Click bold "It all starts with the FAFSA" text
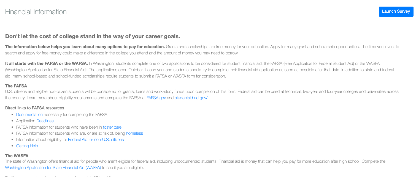Image resolution: width=416 pixels, height=177 pixels. [46, 63]
